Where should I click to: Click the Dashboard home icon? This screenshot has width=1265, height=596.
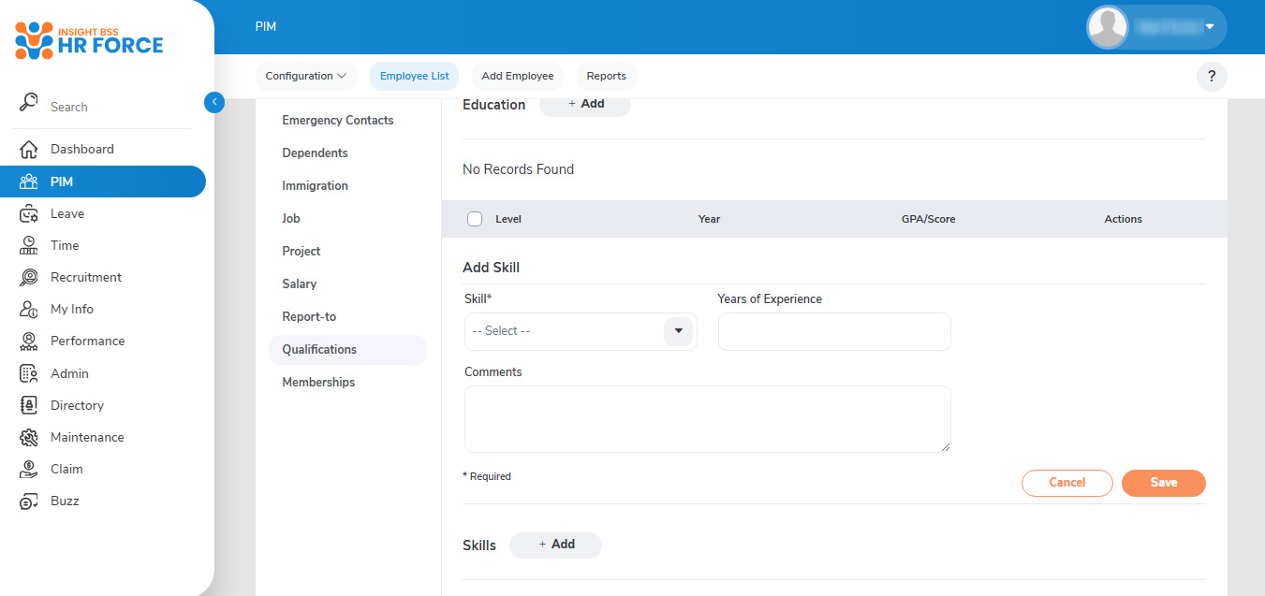point(29,149)
